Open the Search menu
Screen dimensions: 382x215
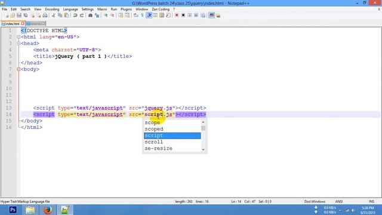[25, 10]
